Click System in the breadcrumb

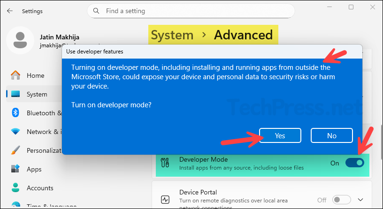(x=172, y=35)
